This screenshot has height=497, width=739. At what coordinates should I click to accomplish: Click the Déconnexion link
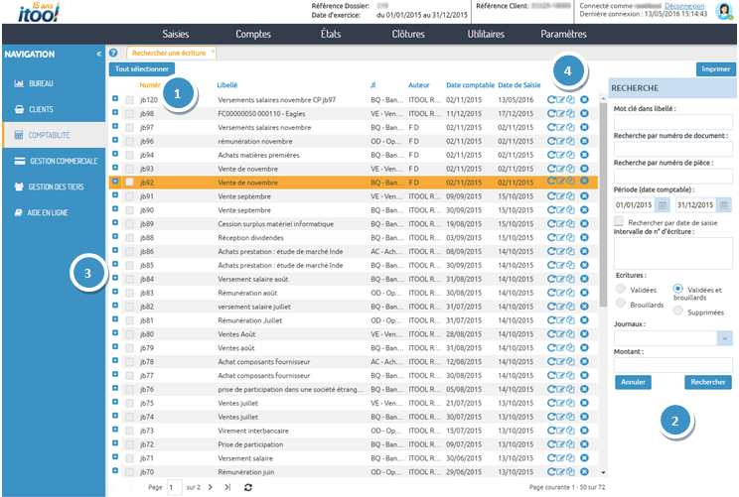684,6
